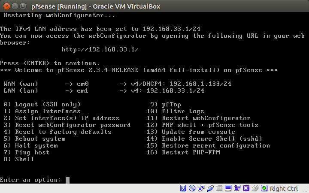Open the network adapters status icon
The height and width of the screenshot is (193, 309).
[x=201, y=188]
